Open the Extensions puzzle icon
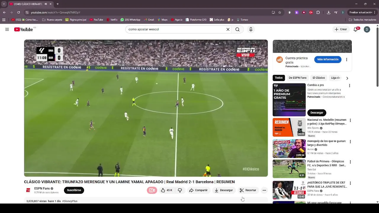Viewport: 379px width, 213px height. click(x=318, y=12)
